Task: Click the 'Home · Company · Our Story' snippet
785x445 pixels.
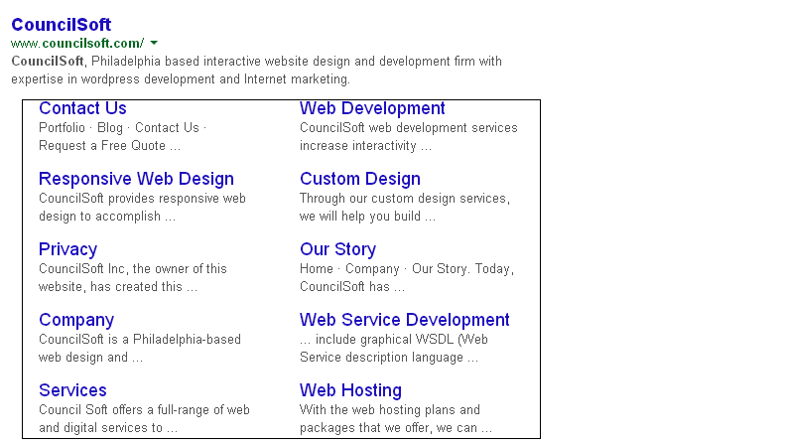Action: coord(406,277)
